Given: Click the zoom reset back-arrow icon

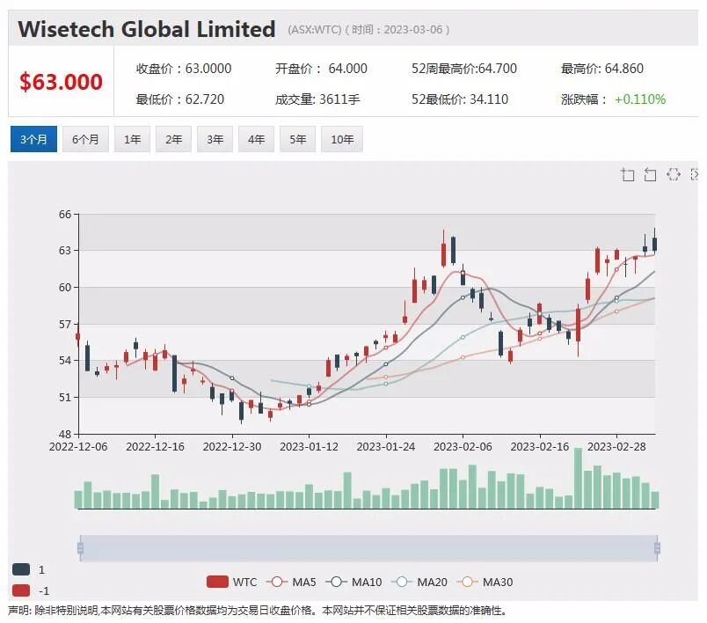Looking at the screenshot, I should pos(650,174).
